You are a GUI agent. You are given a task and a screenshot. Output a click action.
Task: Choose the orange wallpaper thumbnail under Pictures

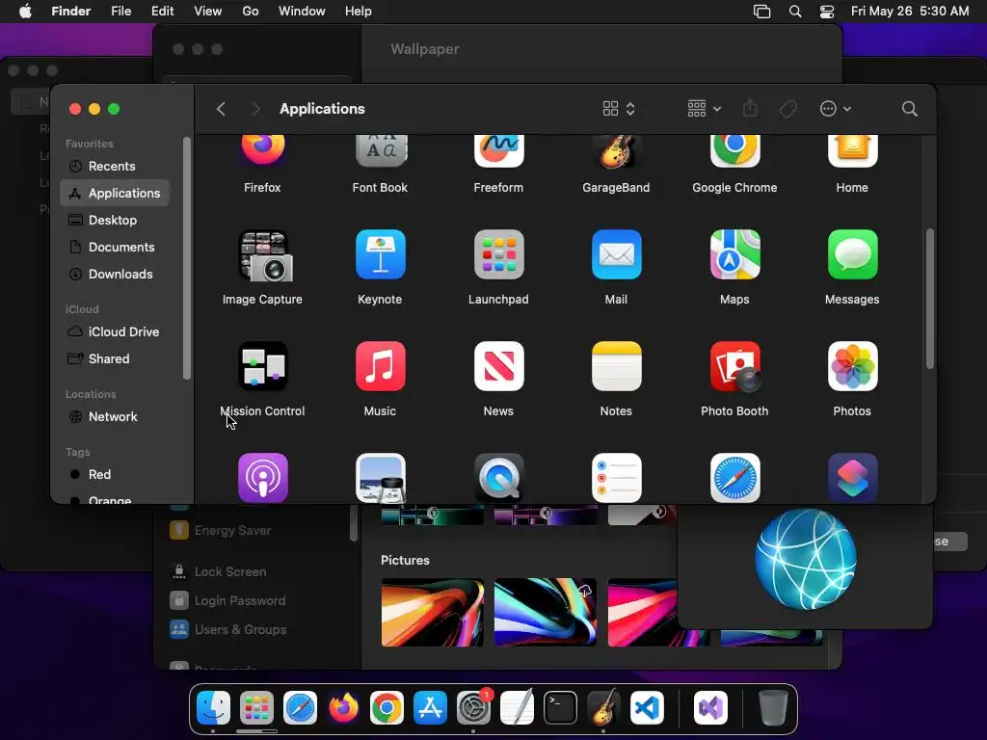pyautogui.click(x=433, y=612)
